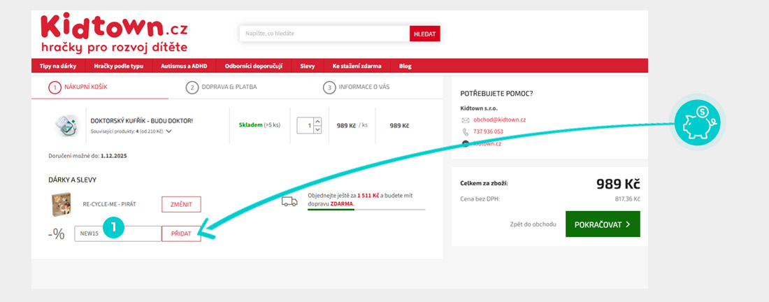Open the Slevy menu item
This screenshot has height=302, width=769.
[x=307, y=66]
